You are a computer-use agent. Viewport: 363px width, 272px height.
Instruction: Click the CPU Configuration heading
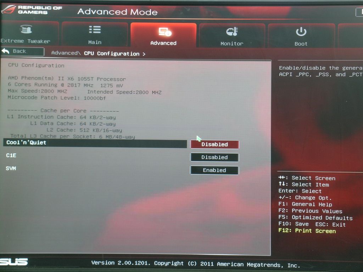36,66
